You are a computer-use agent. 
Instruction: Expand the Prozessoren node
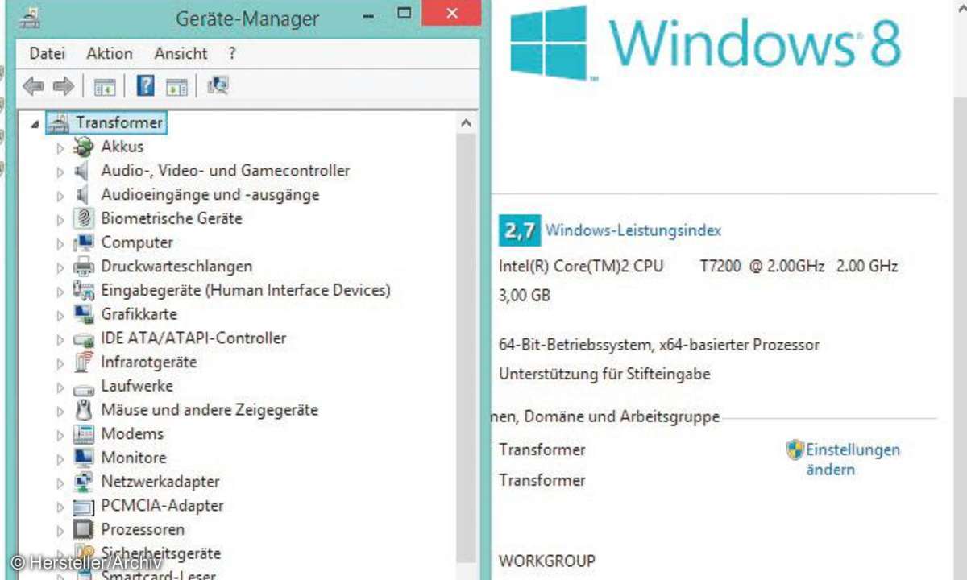coord(60,531)
